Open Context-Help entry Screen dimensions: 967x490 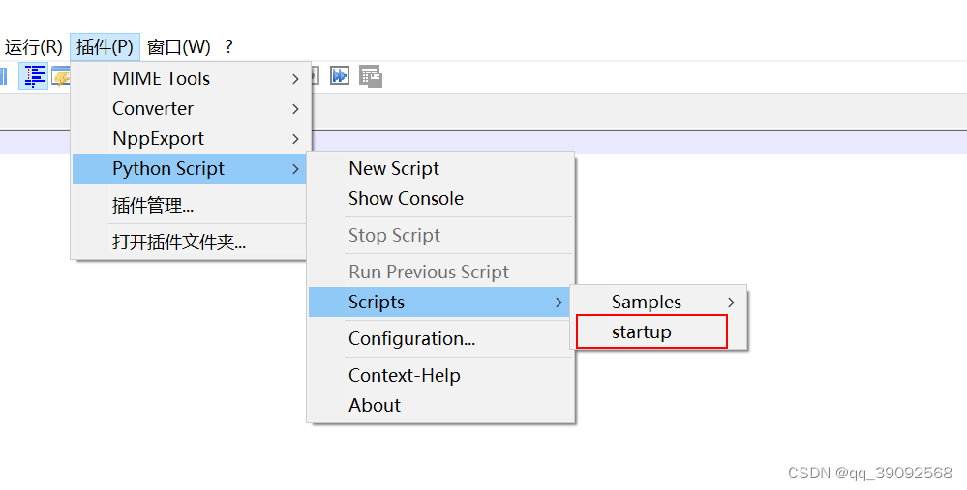point(441,375)
